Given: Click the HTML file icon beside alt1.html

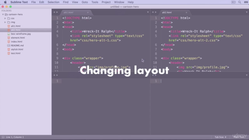Looking at the screenshot, I should pyautogui.click(x=9, y=26).
